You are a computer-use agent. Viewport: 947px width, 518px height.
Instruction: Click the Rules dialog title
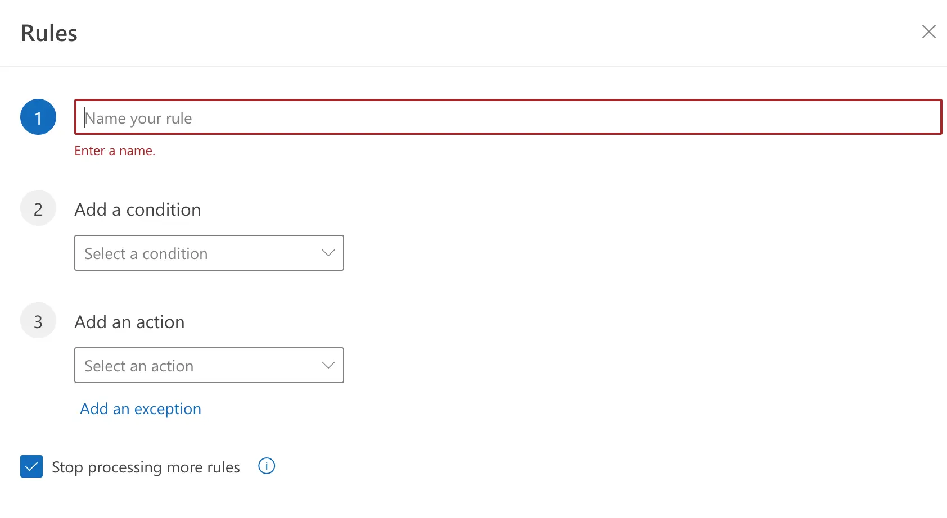[49, 33]
